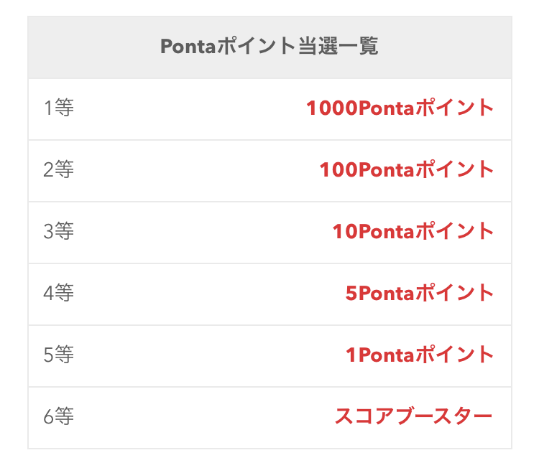Select the 5等 rank label

pos(58,355)
